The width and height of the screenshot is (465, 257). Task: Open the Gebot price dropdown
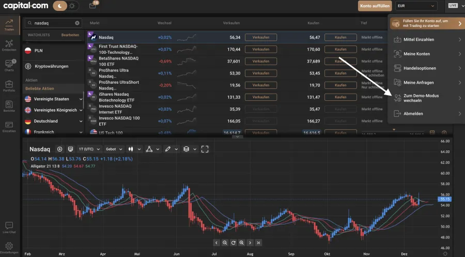(x=114, y=149)
